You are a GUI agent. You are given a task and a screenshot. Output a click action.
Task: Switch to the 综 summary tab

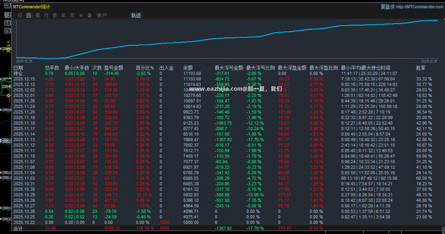[x=20, y=16]
